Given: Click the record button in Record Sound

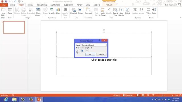Looking at the screenshot, I should click(87, 51).
